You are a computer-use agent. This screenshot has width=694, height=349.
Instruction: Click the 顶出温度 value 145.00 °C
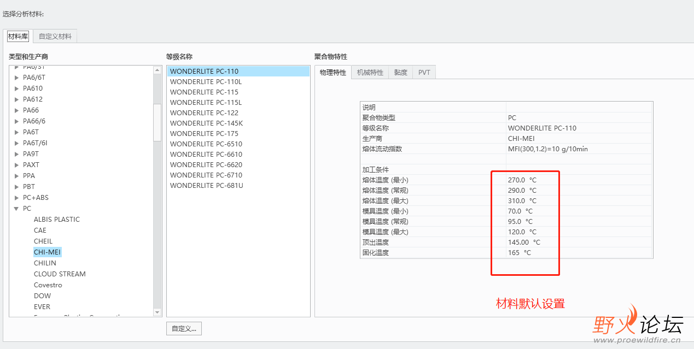click(524, 242)
